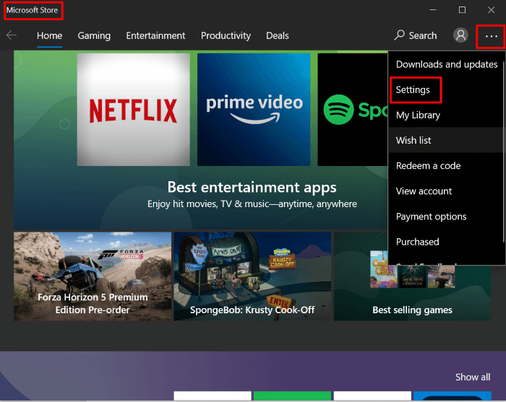Select Wish list menu entry
The image size is (506, 402).
pyautogui.click(x=446, y=140)
